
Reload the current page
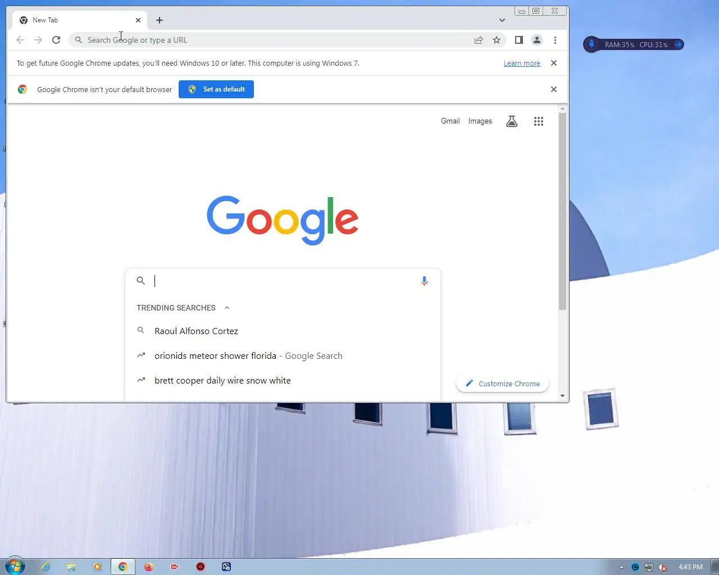tap(56, 40)
